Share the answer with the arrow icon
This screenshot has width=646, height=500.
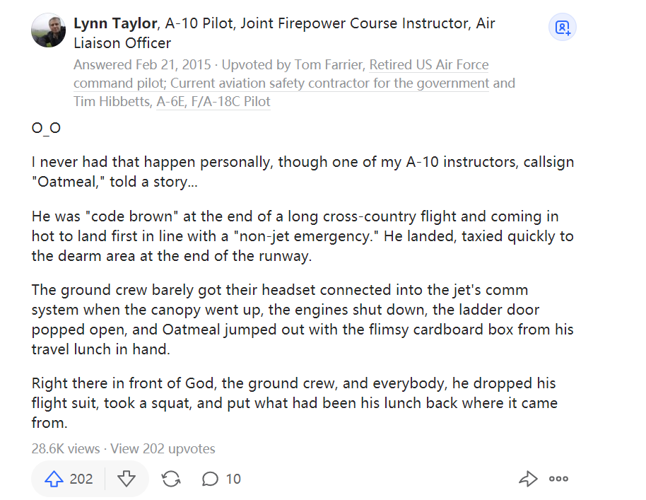click(x=528, y=479)
